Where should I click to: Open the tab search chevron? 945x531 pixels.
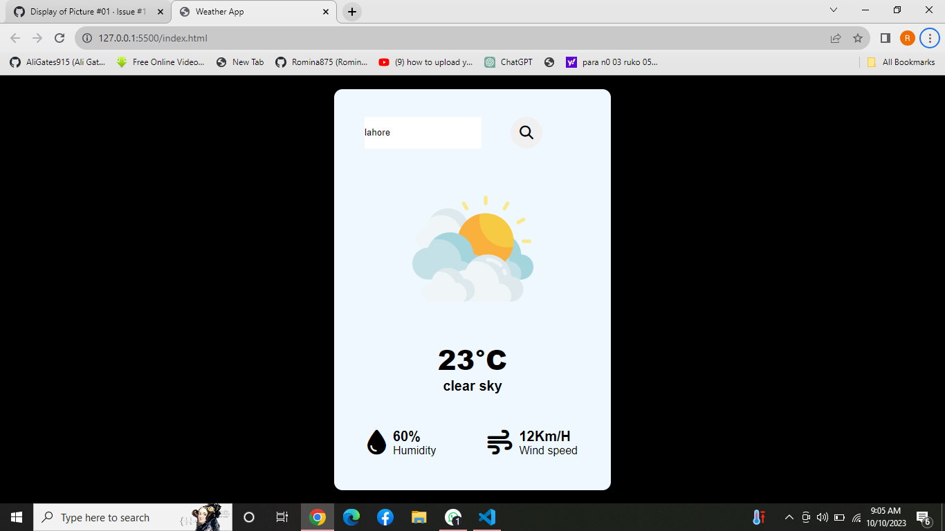point(832,11)
